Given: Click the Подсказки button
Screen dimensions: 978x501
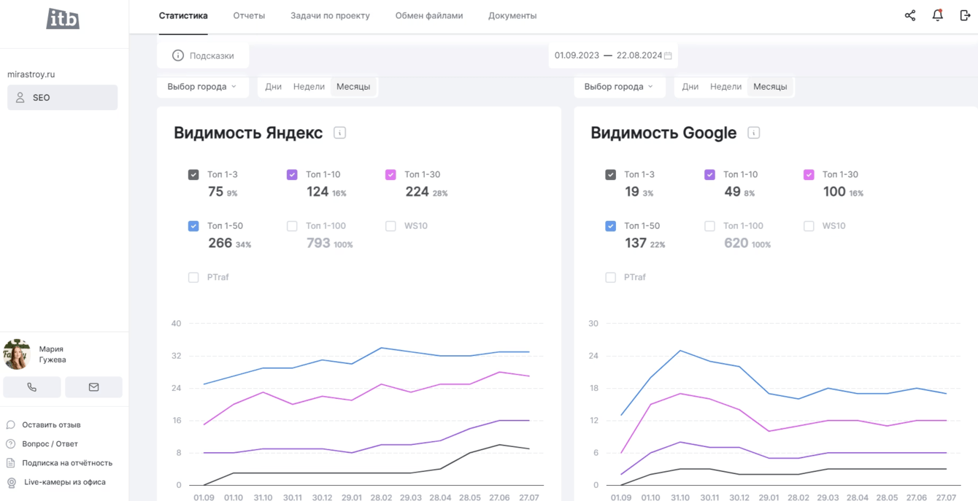Looking at the screenshot, I should 203,55.
